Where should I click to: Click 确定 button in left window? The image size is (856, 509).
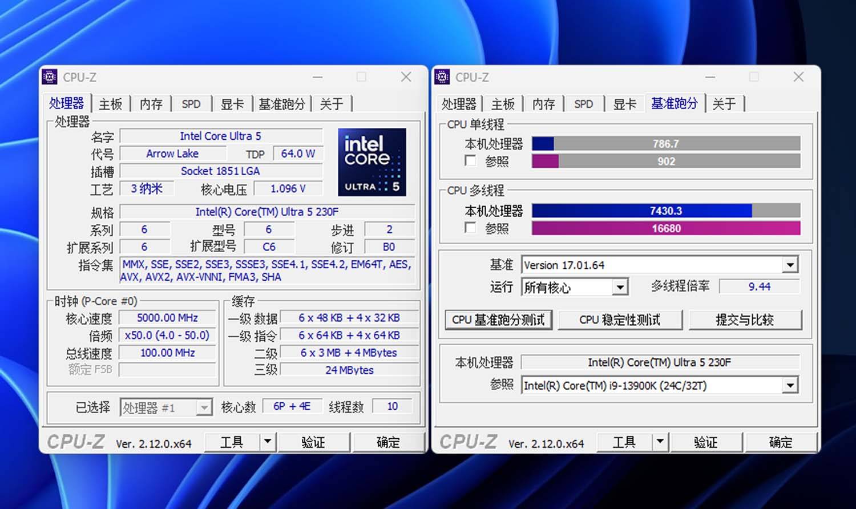click(x=389, y=442)
